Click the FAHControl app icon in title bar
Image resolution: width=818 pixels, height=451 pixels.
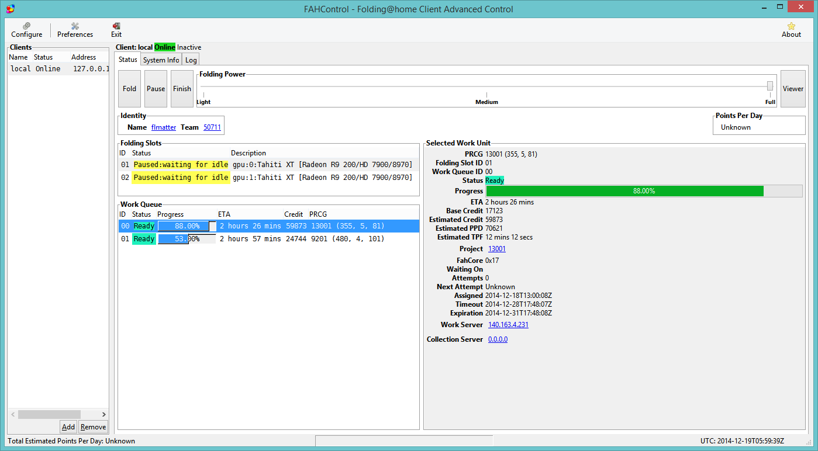pyautogui.click(x=10, y=8)
